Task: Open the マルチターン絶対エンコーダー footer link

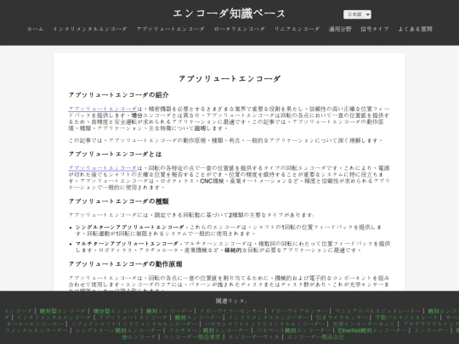Action: 209,330
